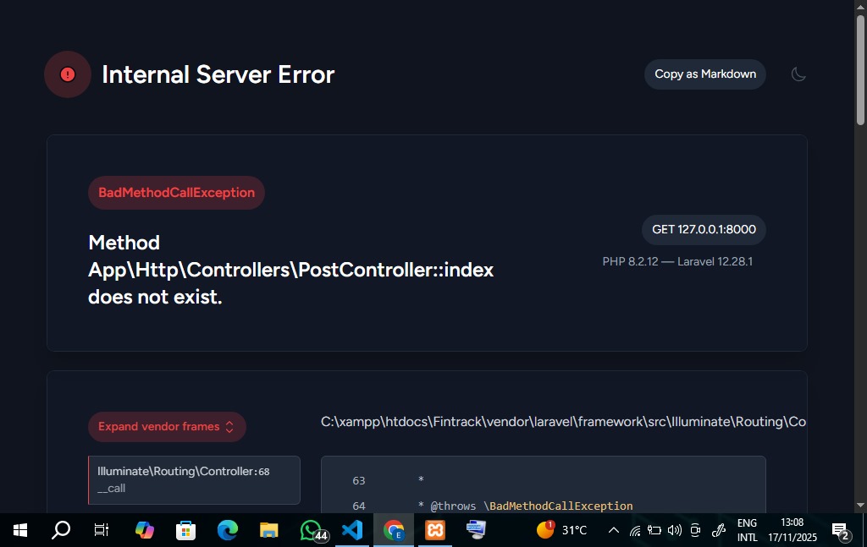
Task: Toggle Wi-Fi settings via the network tray icon
Action: click(x=635, y=530)
